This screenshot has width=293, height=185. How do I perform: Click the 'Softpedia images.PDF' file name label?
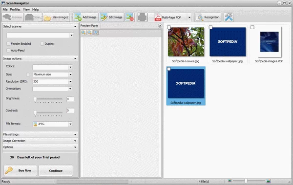[x=269, y=61]
